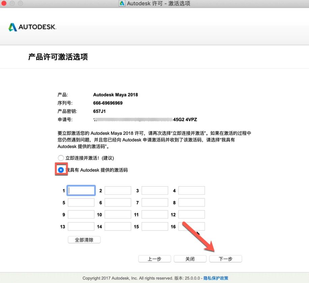The height and width of the screenshot is (283, 309).
Task: Click activation code field 5
Action: click(81, 203)
